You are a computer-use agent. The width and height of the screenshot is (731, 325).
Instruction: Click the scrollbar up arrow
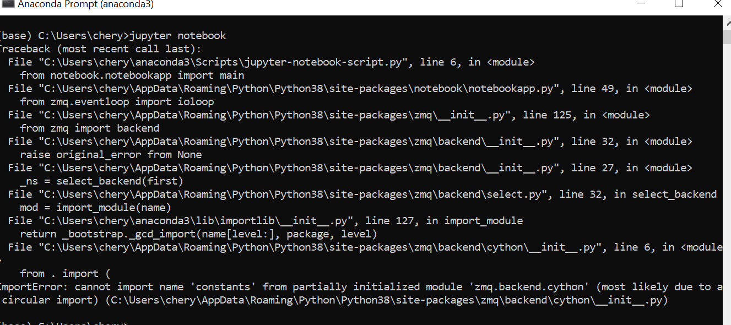pos(726,23)
